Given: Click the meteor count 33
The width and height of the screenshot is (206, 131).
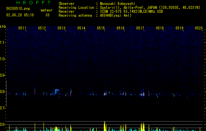Looking at the screenshot, I should (x=47, y=15).
